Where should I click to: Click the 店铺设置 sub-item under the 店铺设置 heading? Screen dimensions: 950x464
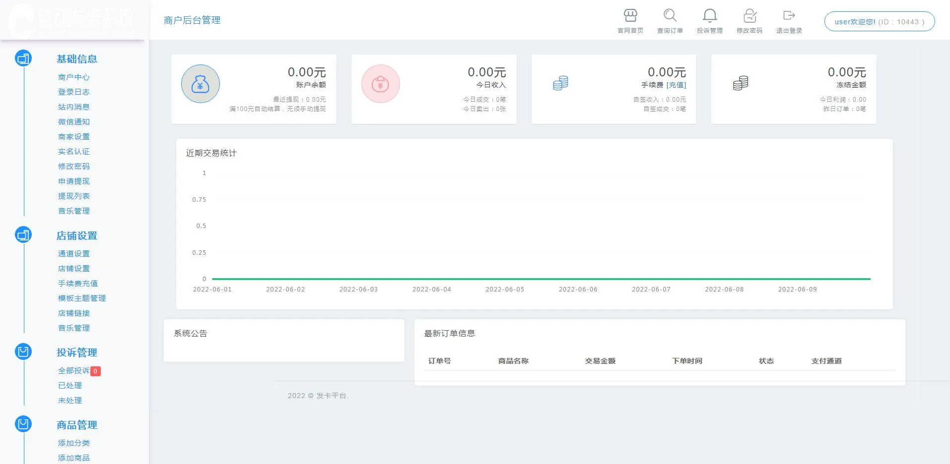point(74,269)
